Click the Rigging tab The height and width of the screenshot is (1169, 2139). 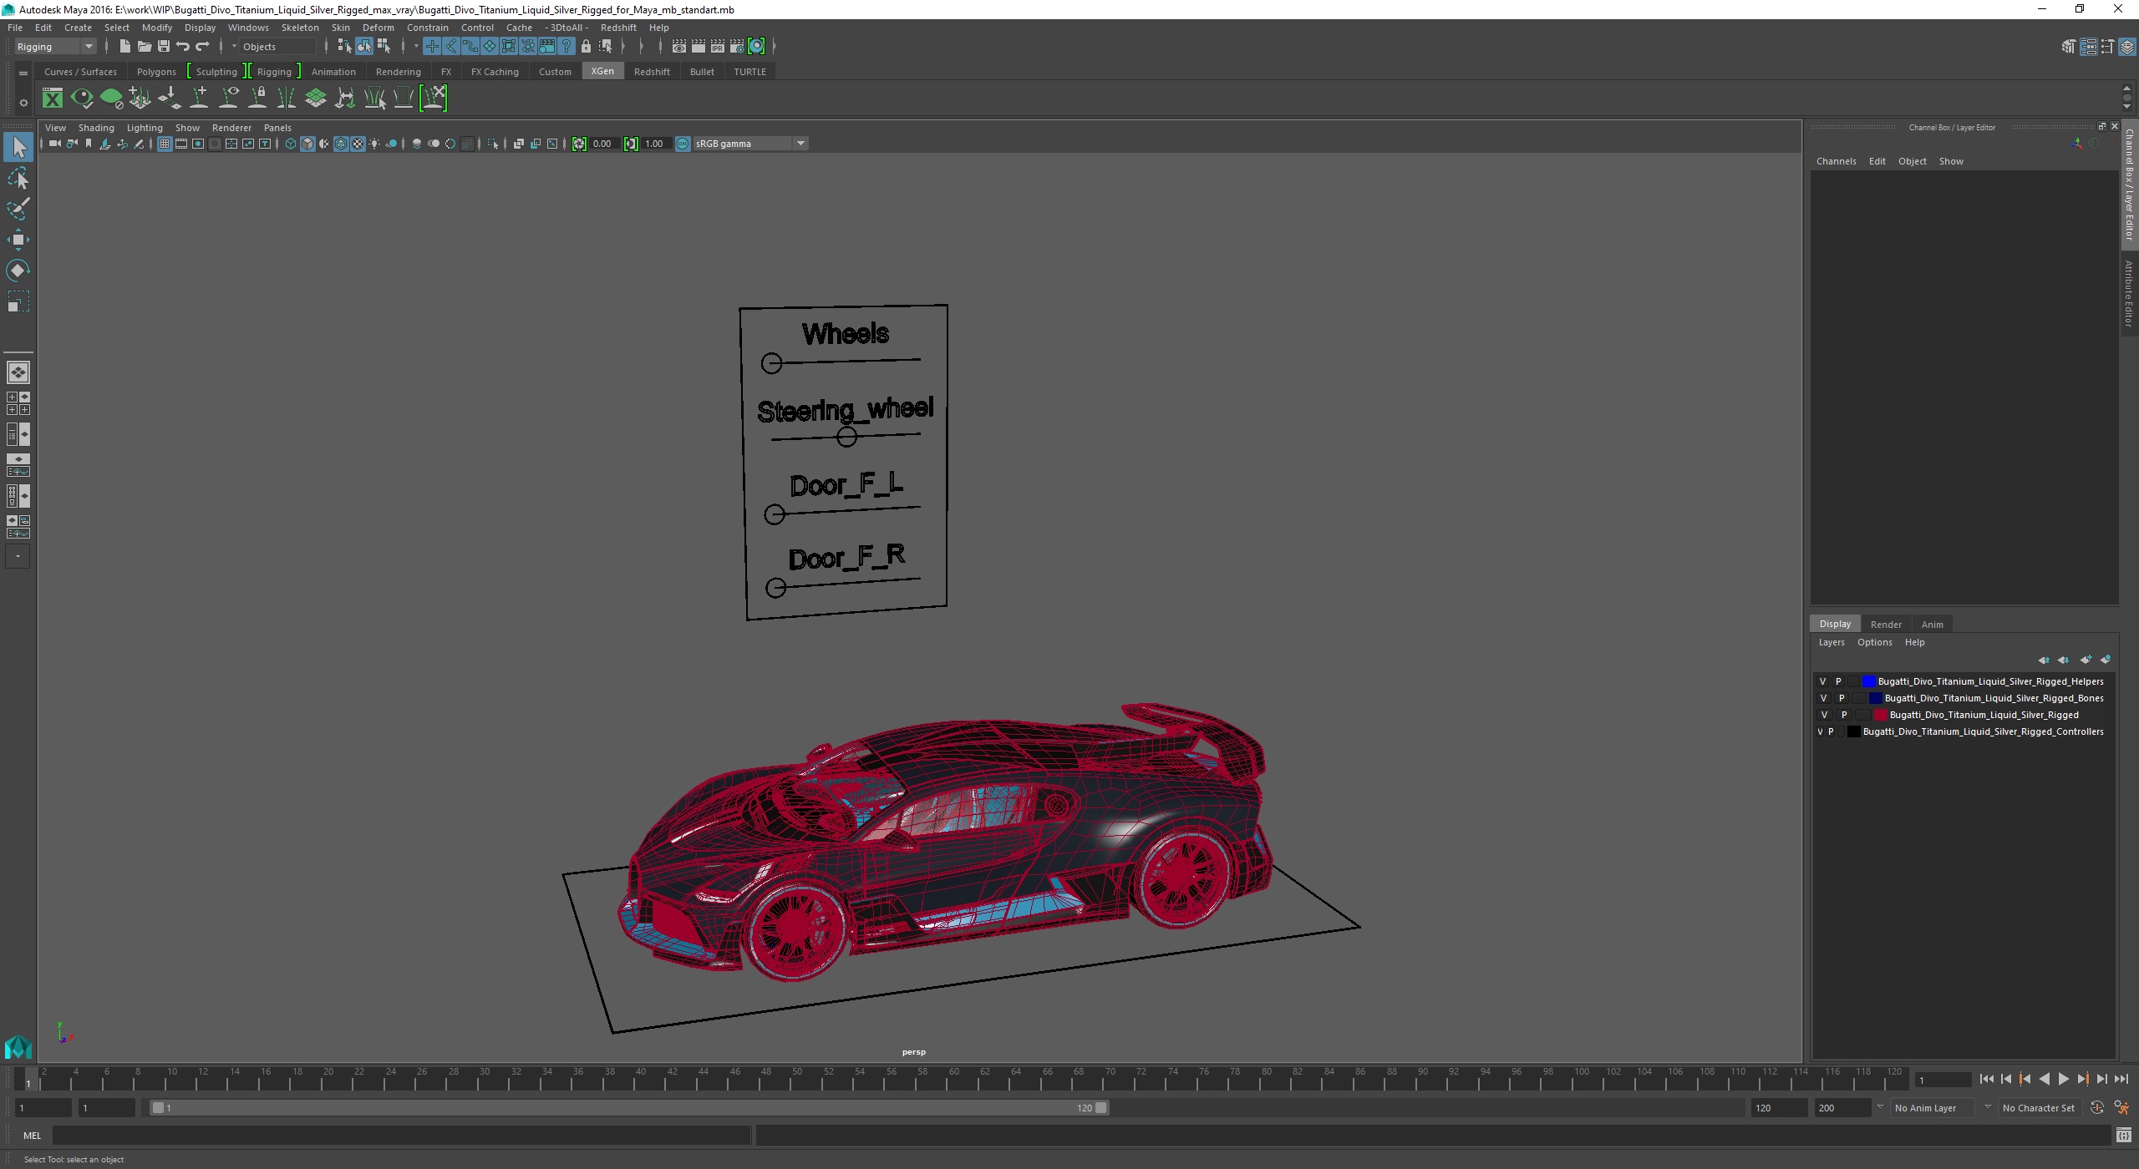tap(275, 70)
